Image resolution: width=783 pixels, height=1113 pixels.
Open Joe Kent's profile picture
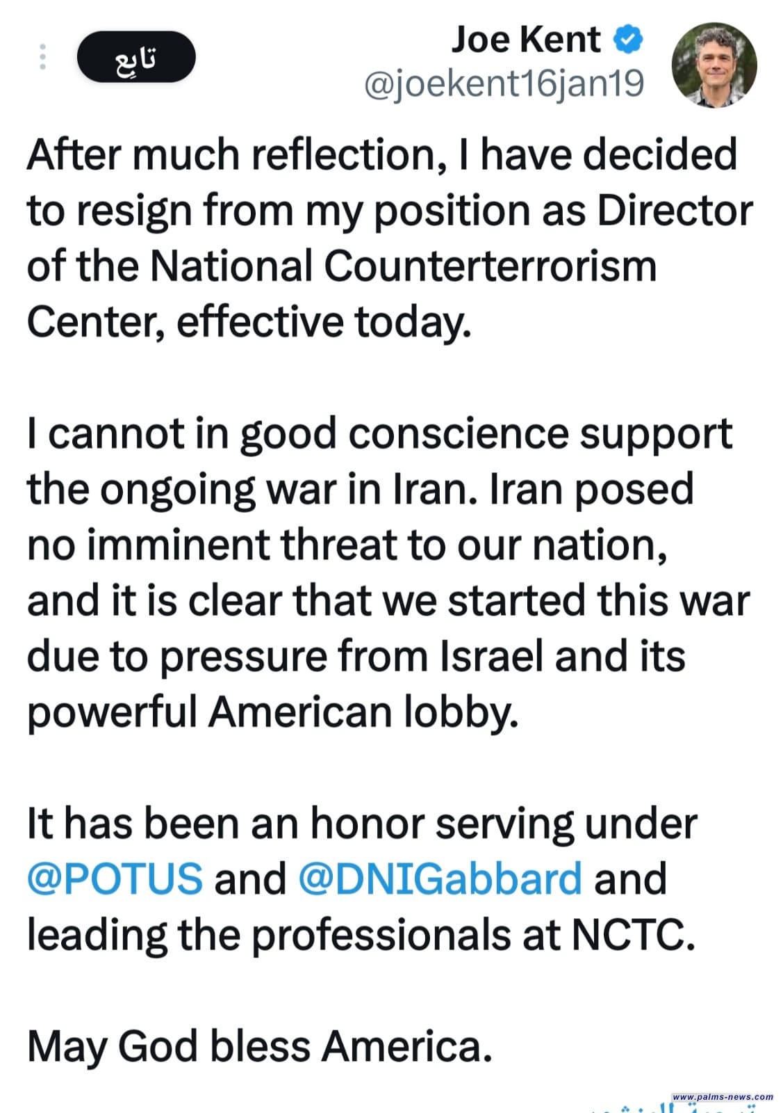(x=714, y=65)
